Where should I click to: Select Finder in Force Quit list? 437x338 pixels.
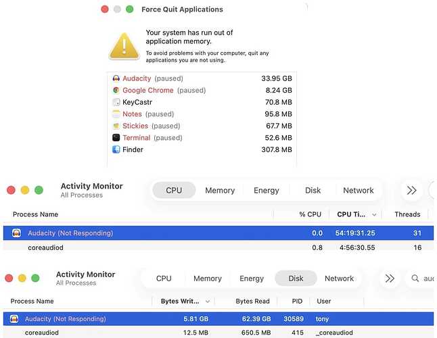click(x=202, y=149)
